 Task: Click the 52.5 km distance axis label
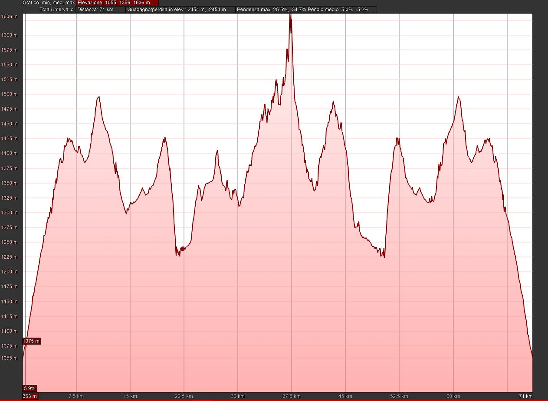(399, 396)
